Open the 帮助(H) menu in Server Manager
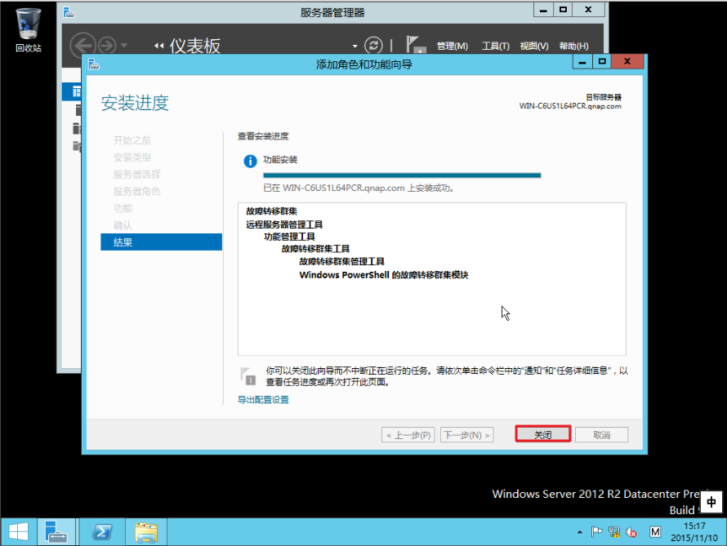The width and height of the screenshot is (727, 546). (x=573, y=46)
